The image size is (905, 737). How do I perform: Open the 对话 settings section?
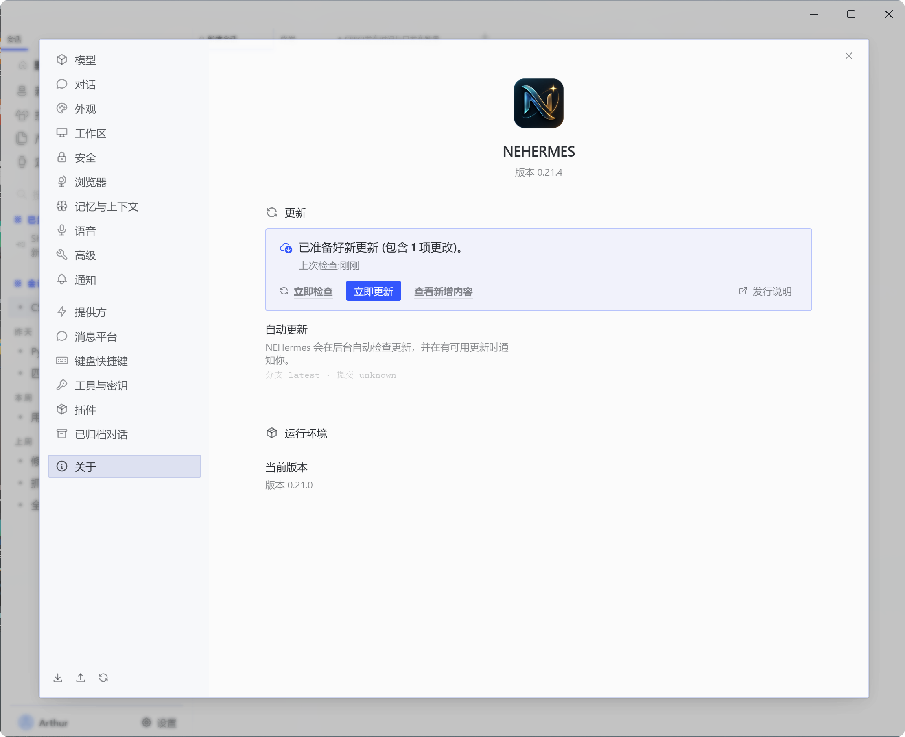pyautogui.click(x=124, y=85)
